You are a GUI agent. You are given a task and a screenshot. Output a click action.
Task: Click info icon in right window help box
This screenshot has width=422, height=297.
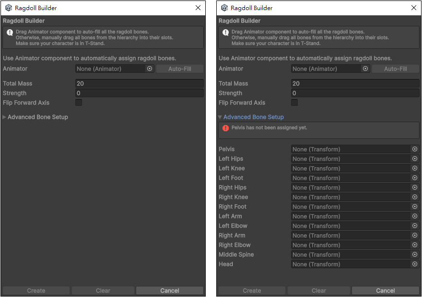225,33
